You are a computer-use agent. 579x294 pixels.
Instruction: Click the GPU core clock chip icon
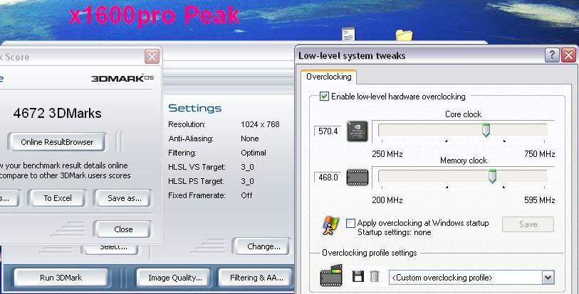tap(357, 131)
